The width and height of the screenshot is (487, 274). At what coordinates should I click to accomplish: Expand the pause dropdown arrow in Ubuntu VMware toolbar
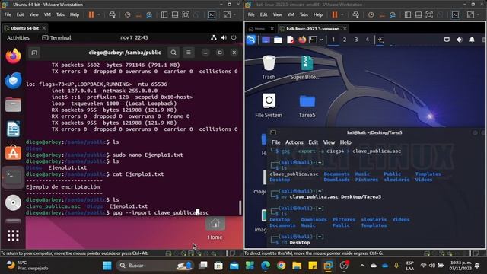coord(99,14)
